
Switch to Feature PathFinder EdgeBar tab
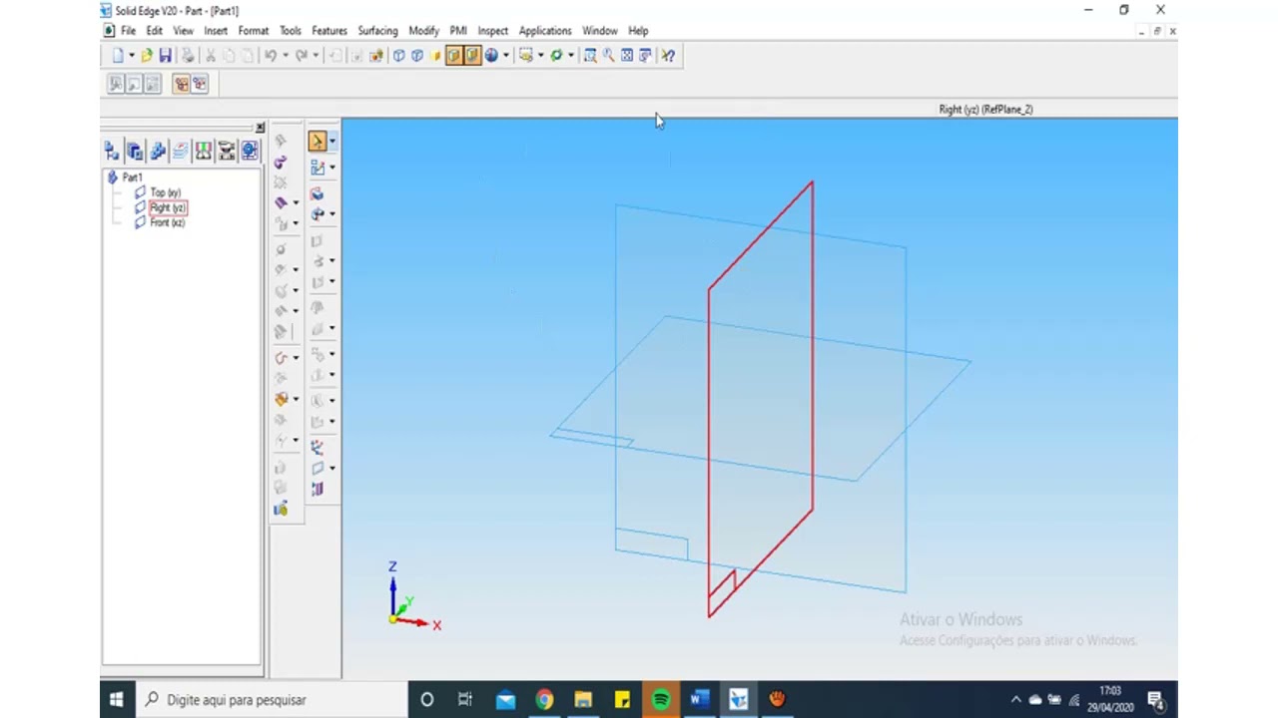[x=112, y=152]
